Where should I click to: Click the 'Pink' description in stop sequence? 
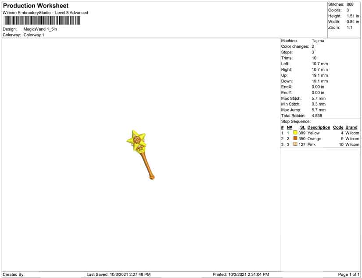312,144
